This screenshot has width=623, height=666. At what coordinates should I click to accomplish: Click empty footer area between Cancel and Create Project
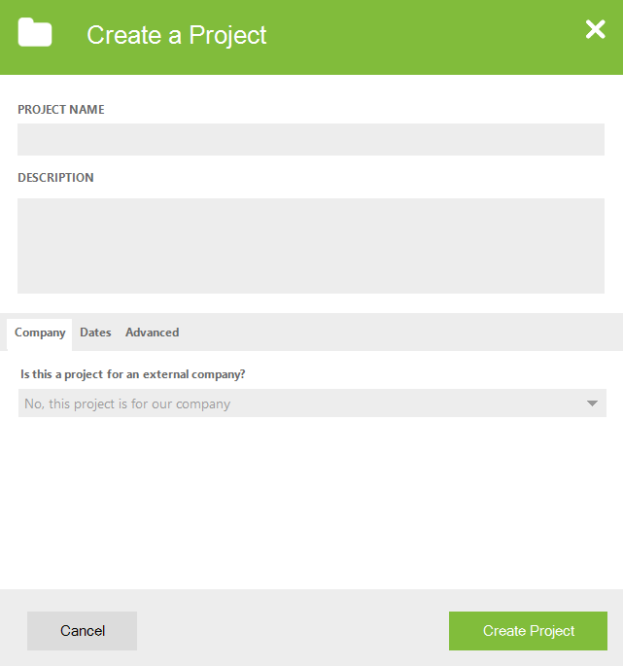(x=293, y=631)
